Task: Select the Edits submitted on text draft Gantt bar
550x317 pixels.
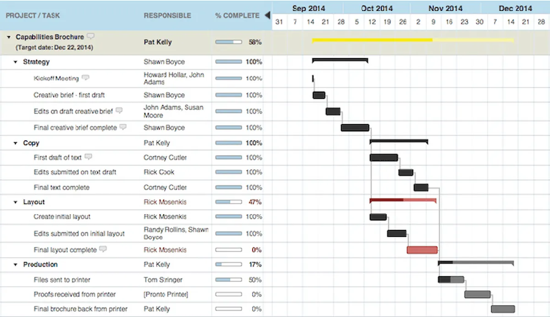Action: tap(406, 172)
